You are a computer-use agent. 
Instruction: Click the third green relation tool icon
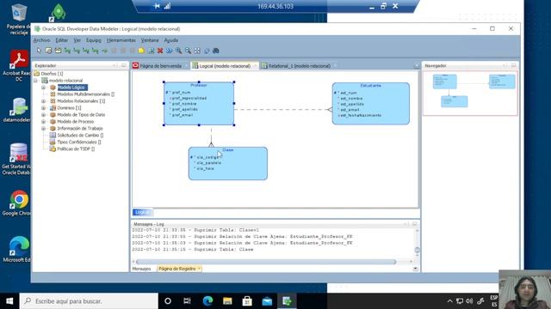tap(86, 51)
